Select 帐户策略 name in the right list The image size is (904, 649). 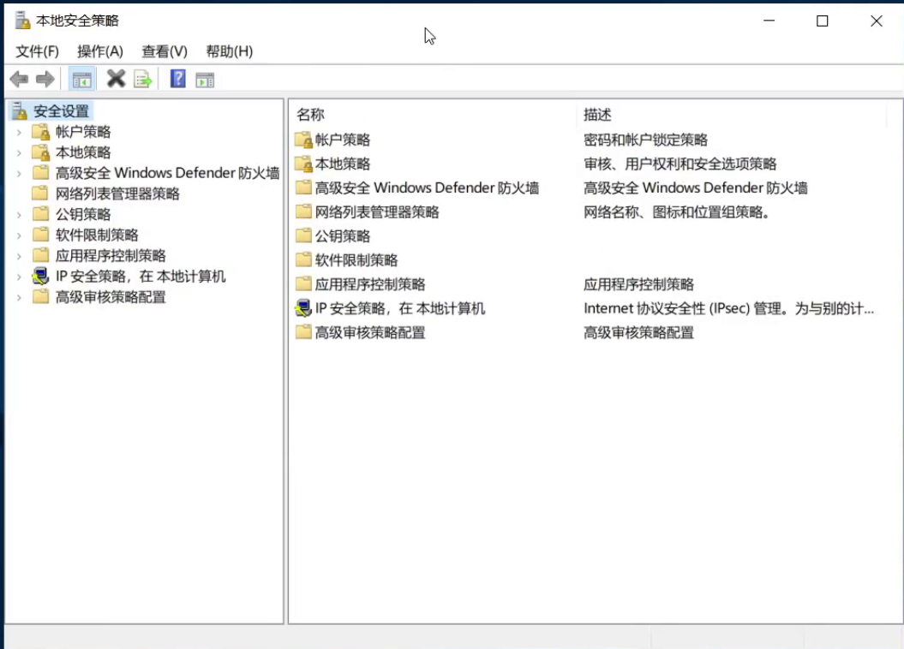tap(343, 140)
